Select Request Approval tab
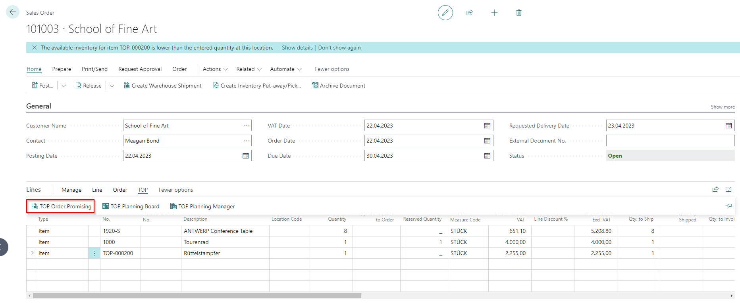 coord(140,69)
